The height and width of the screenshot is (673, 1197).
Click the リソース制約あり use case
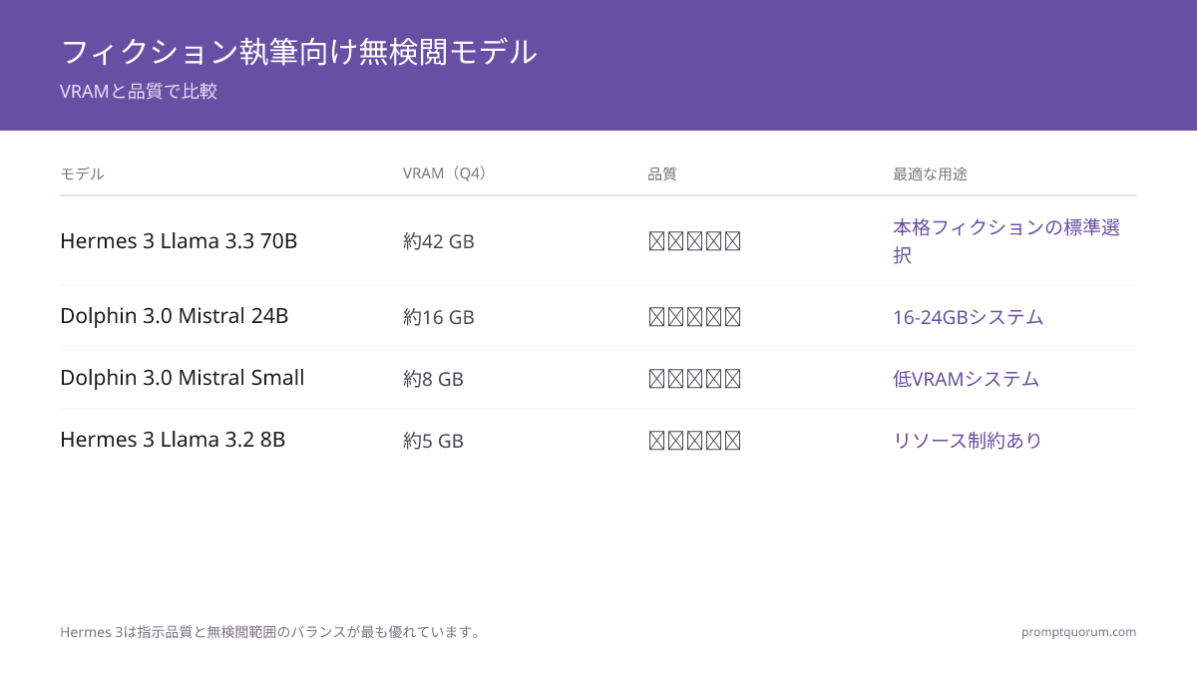point(968,441)
